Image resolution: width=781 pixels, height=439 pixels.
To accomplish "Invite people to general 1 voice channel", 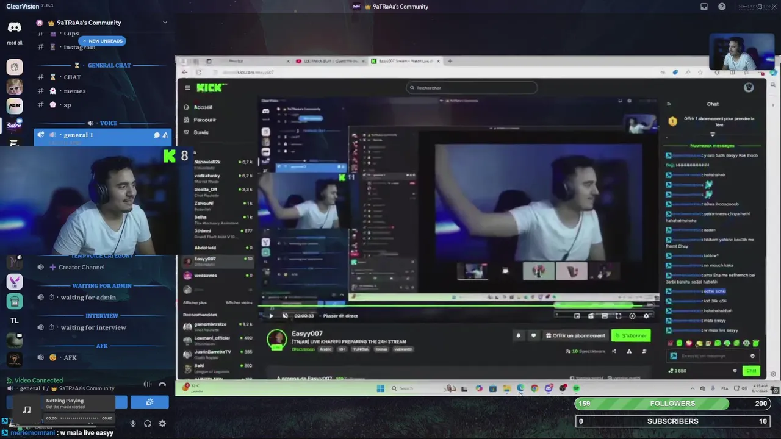I will tap(165, 135).
